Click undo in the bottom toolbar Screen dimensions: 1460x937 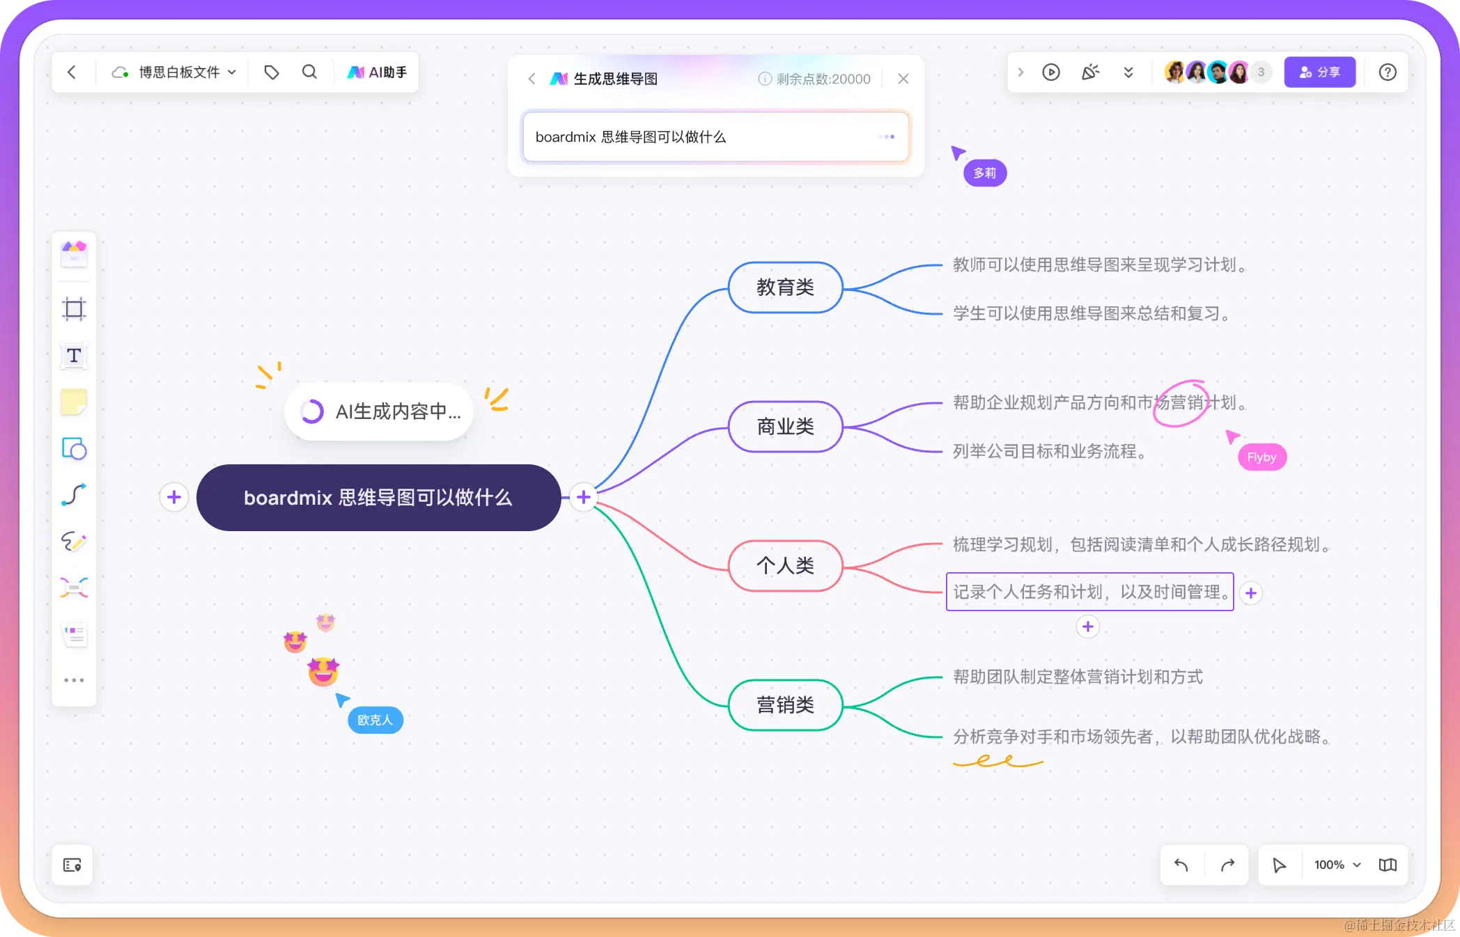pos(1182,865)
